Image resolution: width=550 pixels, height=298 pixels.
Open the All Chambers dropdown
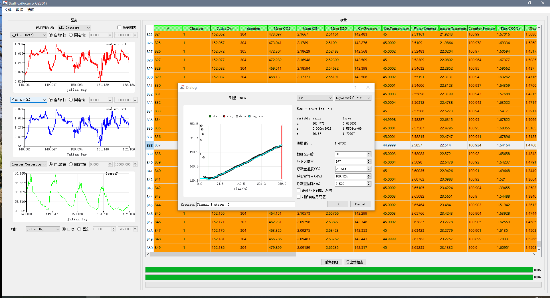click(74, 28)
